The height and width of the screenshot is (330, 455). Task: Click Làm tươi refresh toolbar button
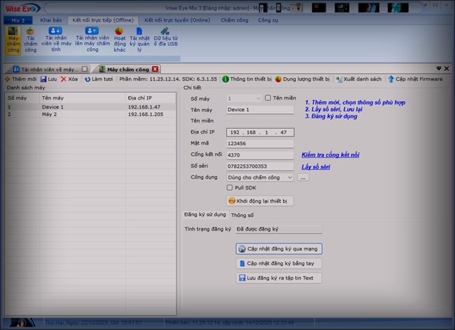[98, 79]
